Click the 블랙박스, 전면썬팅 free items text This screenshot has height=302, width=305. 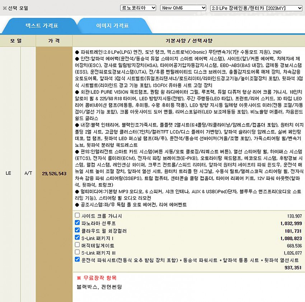(99, 287)
